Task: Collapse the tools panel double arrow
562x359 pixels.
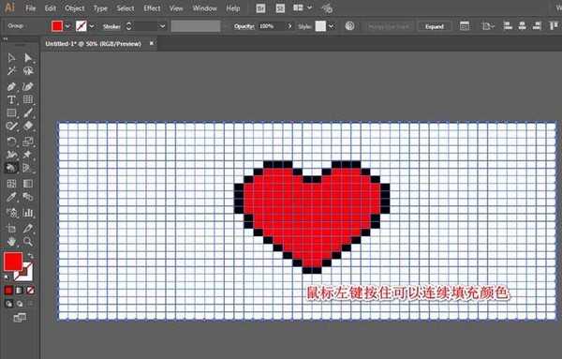Action: (6, 38)
